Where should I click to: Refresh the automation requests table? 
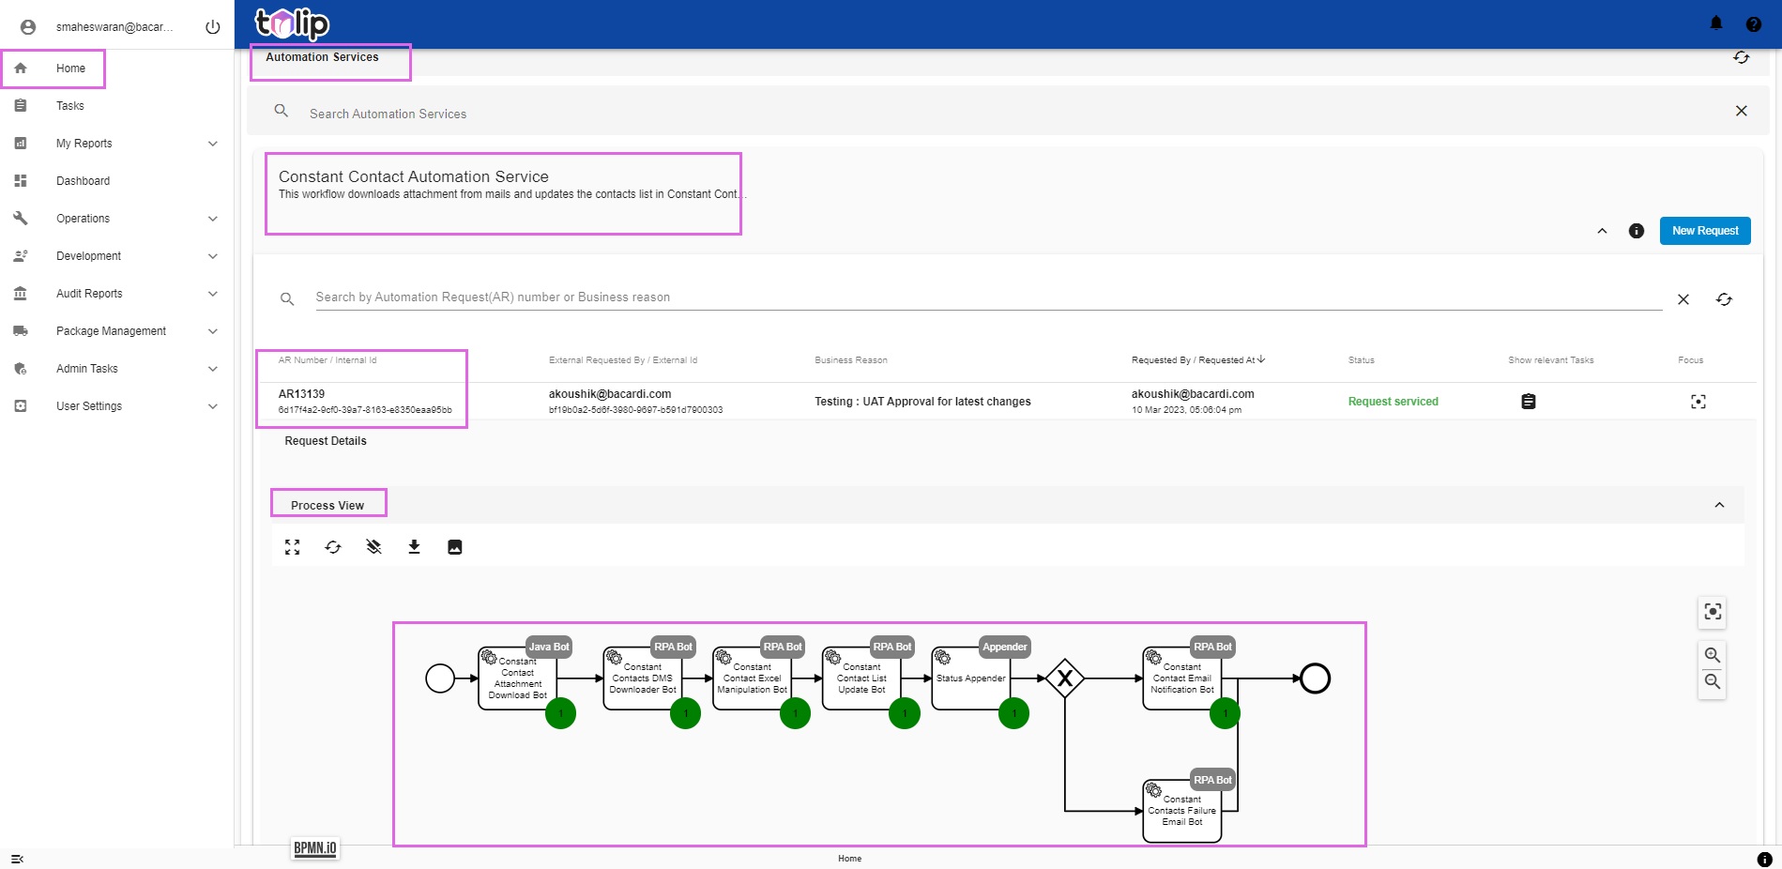pyautogui.click(x=1724, y=299)
